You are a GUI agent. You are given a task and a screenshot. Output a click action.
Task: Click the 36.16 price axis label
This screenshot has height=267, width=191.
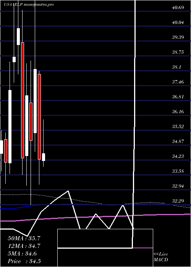178,112
